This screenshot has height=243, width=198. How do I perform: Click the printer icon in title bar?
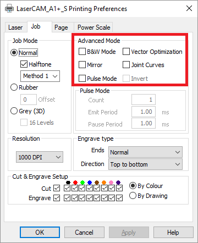[9, 9]
